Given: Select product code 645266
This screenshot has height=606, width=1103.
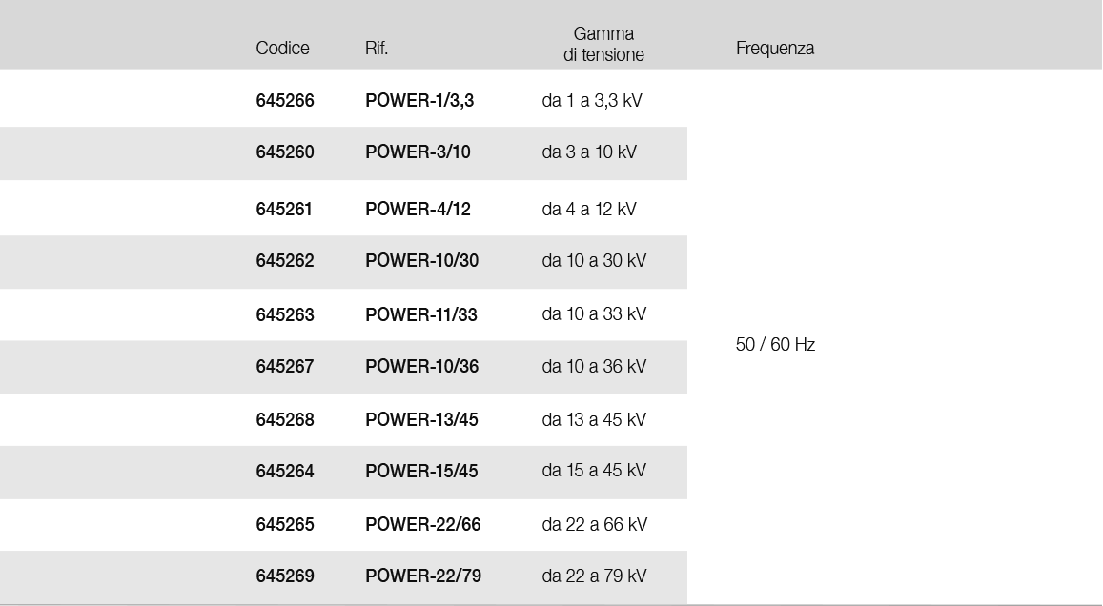Looking at the screenshot, I should click(x=285, y=100).
